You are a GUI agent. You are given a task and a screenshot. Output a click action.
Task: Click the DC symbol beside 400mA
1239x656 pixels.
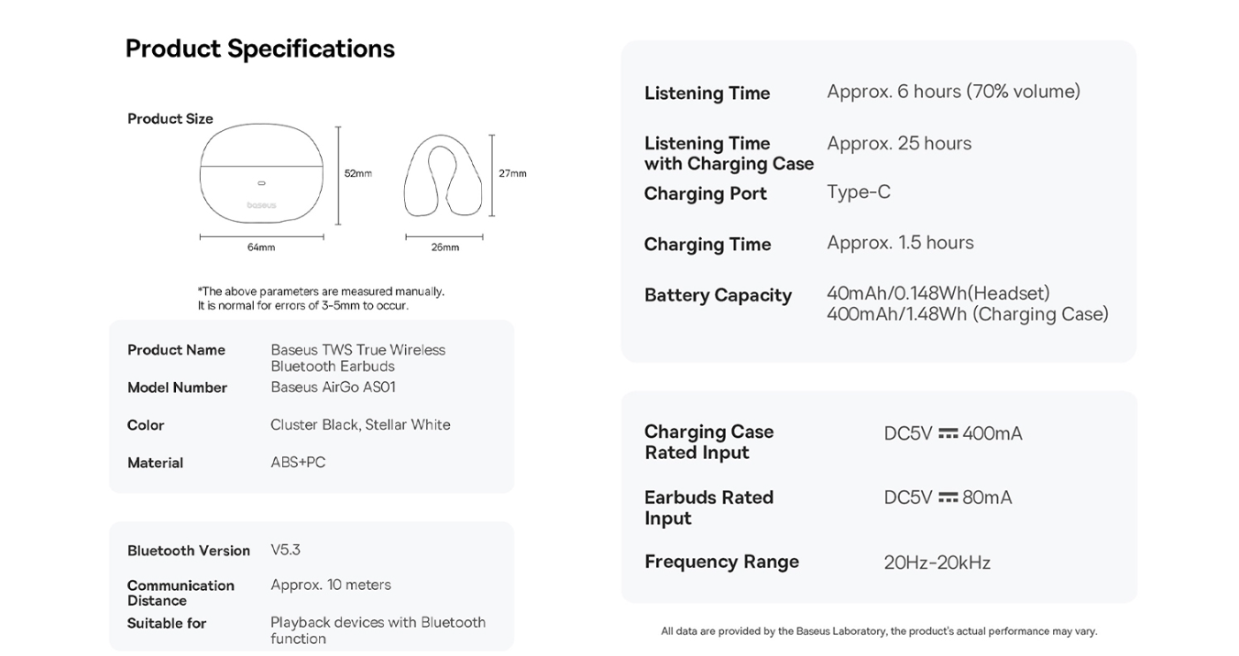pos(948,433)
